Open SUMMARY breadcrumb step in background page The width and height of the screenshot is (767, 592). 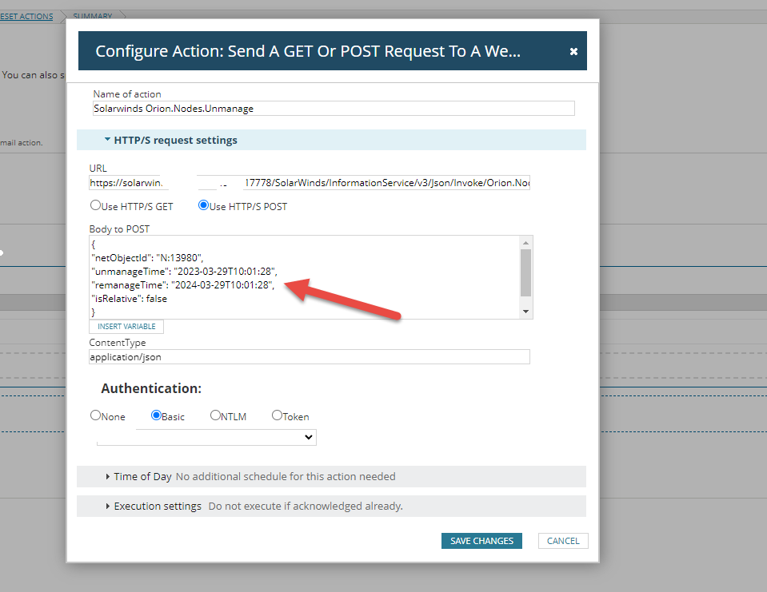coord(93,16)
